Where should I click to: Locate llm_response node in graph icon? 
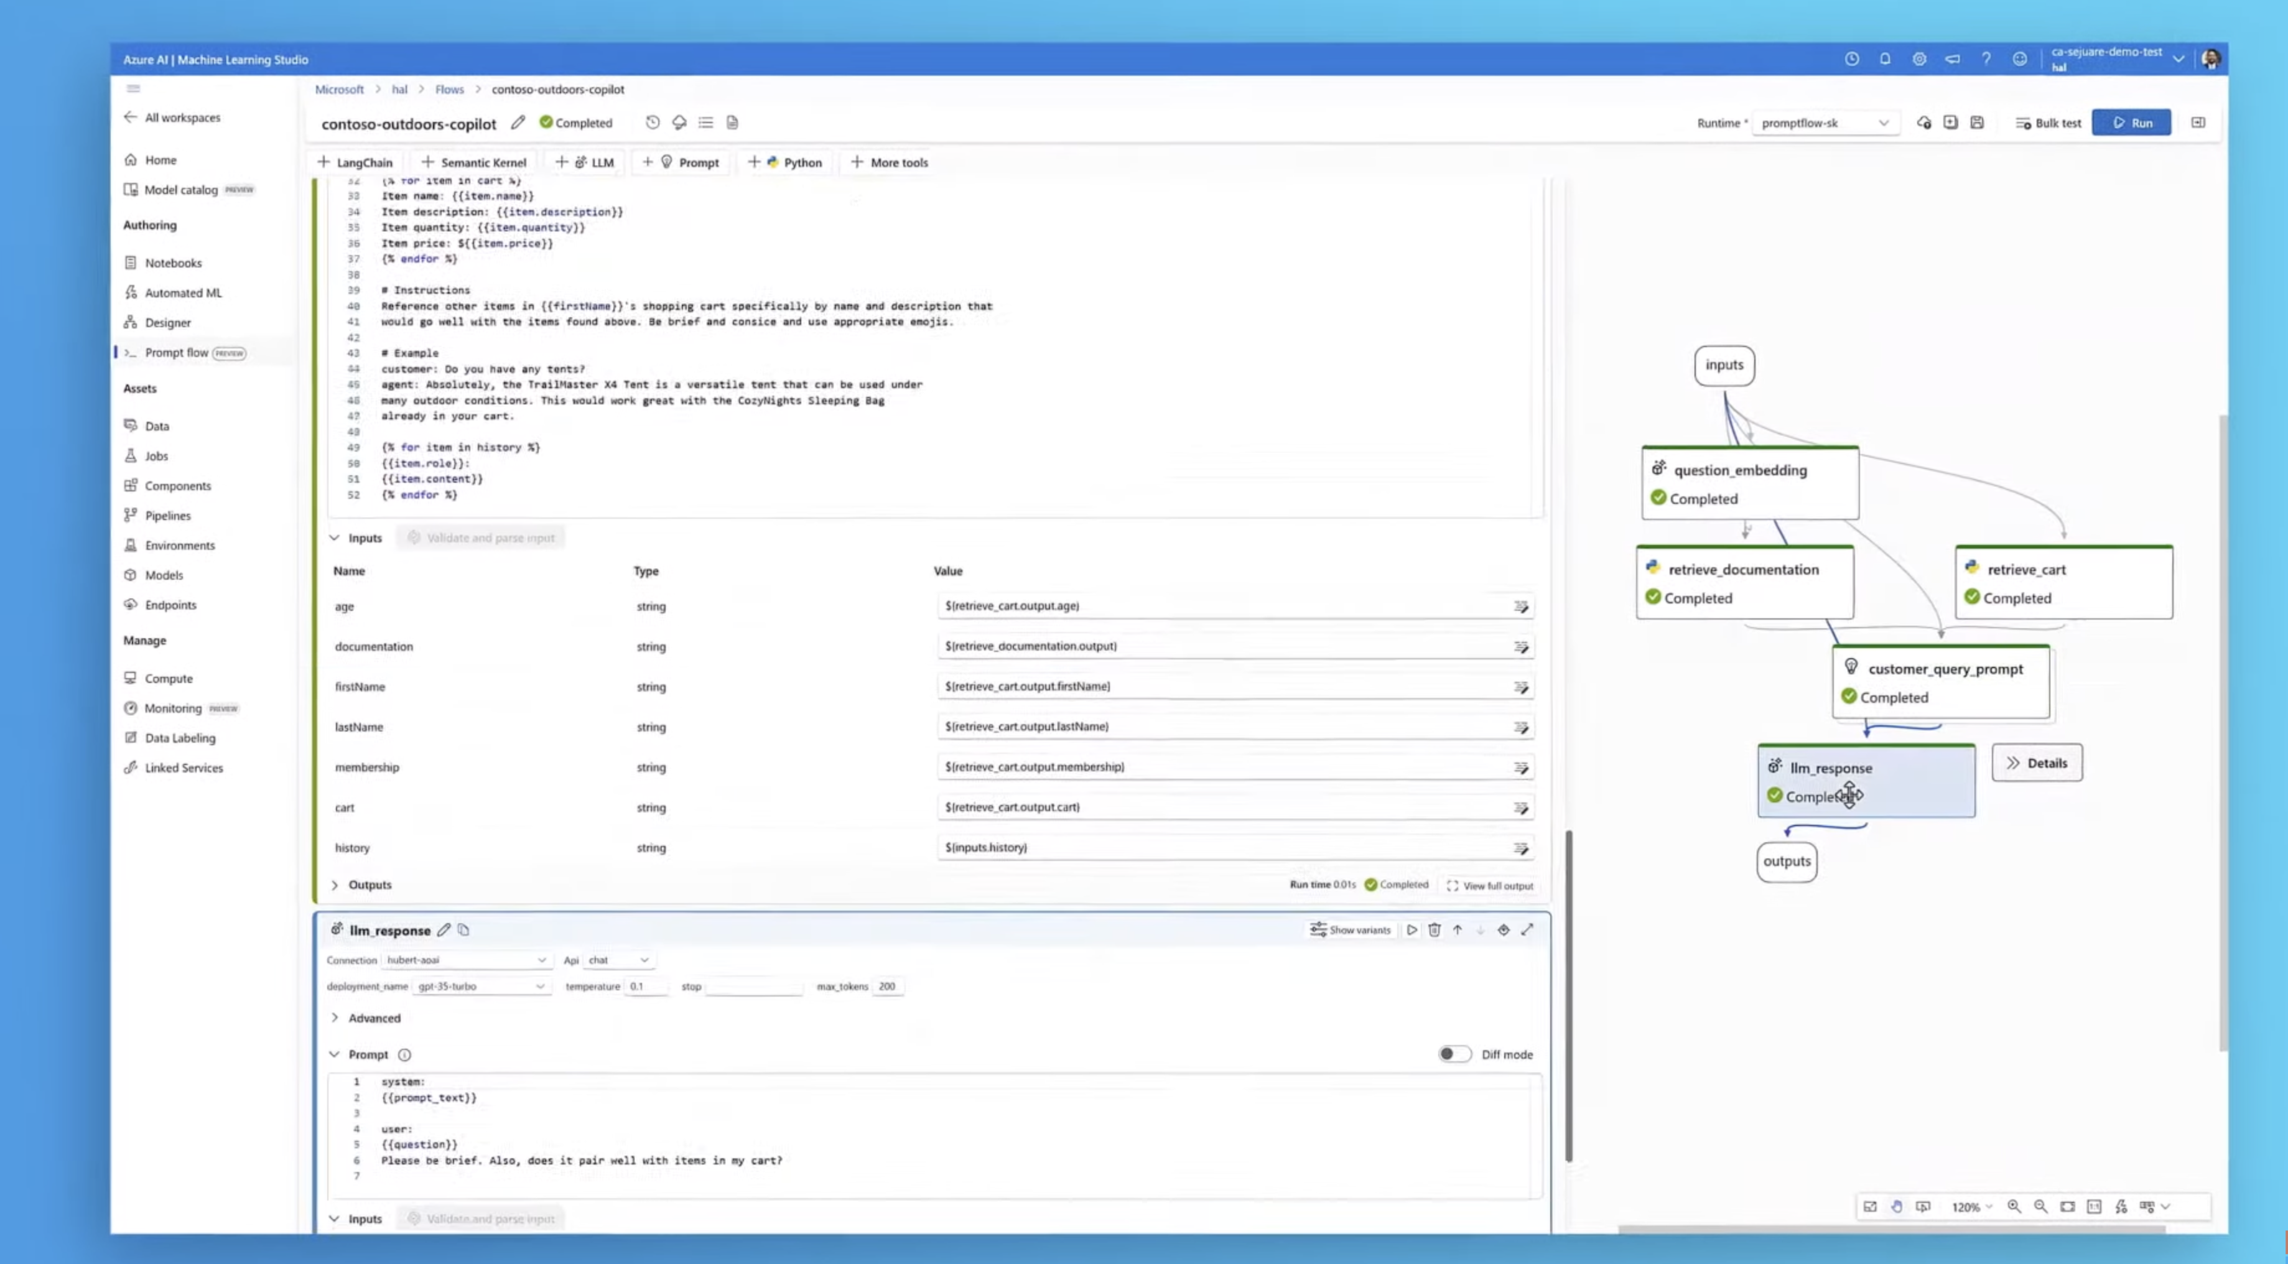pyautogui.click(x=1504, y=930)
